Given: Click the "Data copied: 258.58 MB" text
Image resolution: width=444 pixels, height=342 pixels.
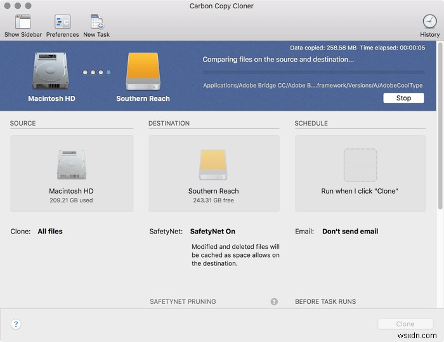Looking at the screenshot, I should [323, 48].
